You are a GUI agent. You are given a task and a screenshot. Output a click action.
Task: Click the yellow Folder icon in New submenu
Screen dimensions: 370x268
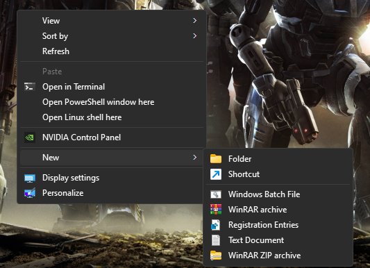click(216, 159)
